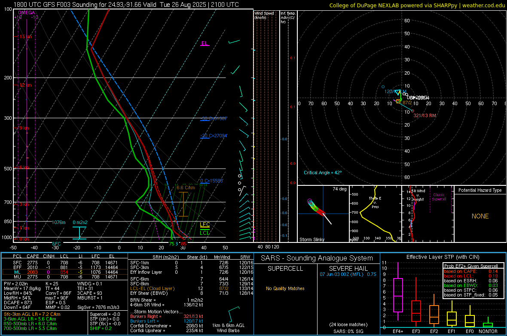Click the DCAPE = 873 value
The width and height of the screenshot is (507, 336).
pos(18,303)
